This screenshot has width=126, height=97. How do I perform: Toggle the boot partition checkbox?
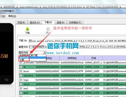click(21, 71)
